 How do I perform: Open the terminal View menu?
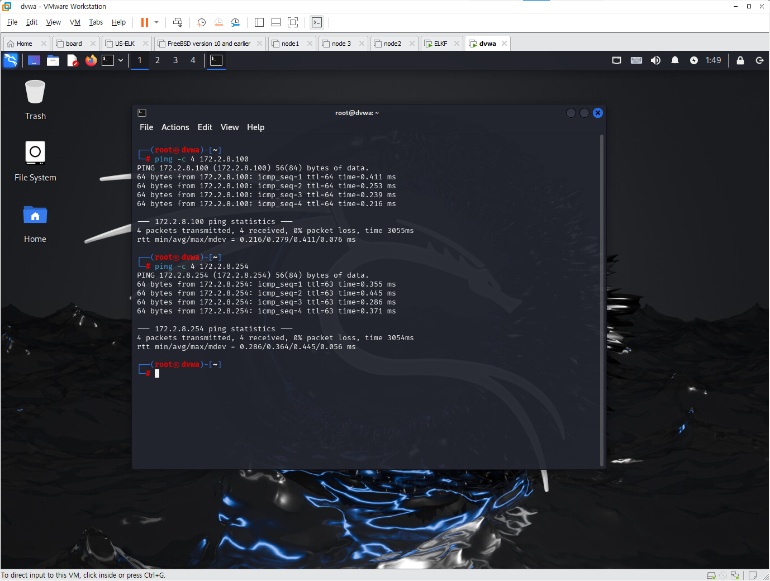230,127
